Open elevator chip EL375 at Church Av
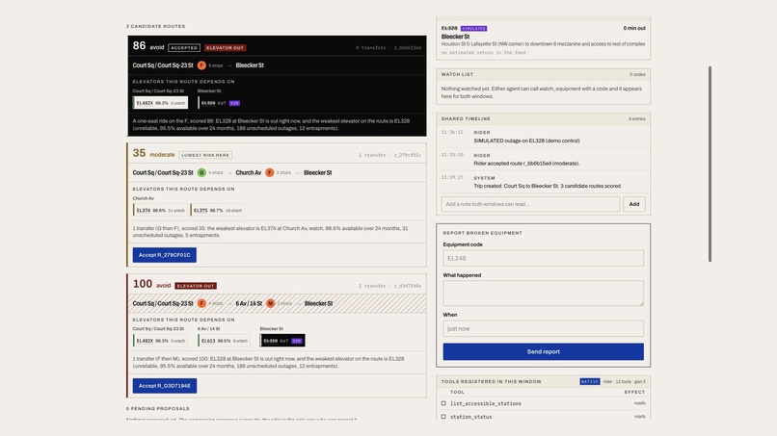The width and height of the screenshot is (777, 436). 218,211
